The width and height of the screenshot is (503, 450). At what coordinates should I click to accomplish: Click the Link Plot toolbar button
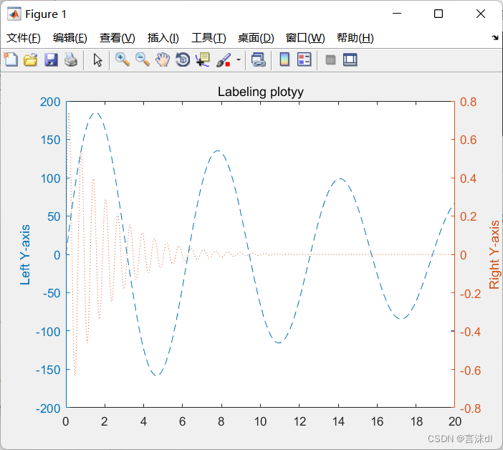(x=258, y=60)
